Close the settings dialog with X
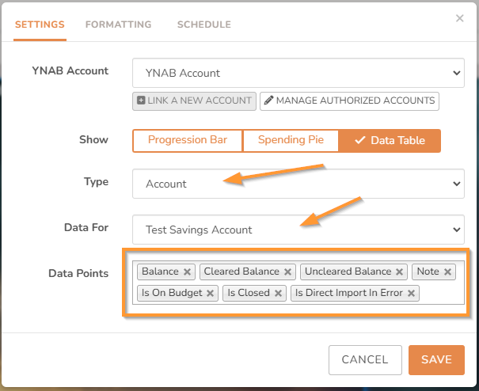Image resolution: width=479 pixels, height=391 pixels. point(460,18)
